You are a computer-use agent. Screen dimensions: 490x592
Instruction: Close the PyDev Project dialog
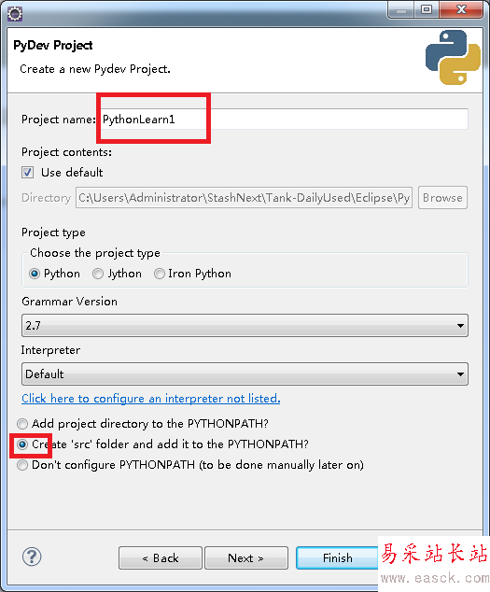[461, 10]
